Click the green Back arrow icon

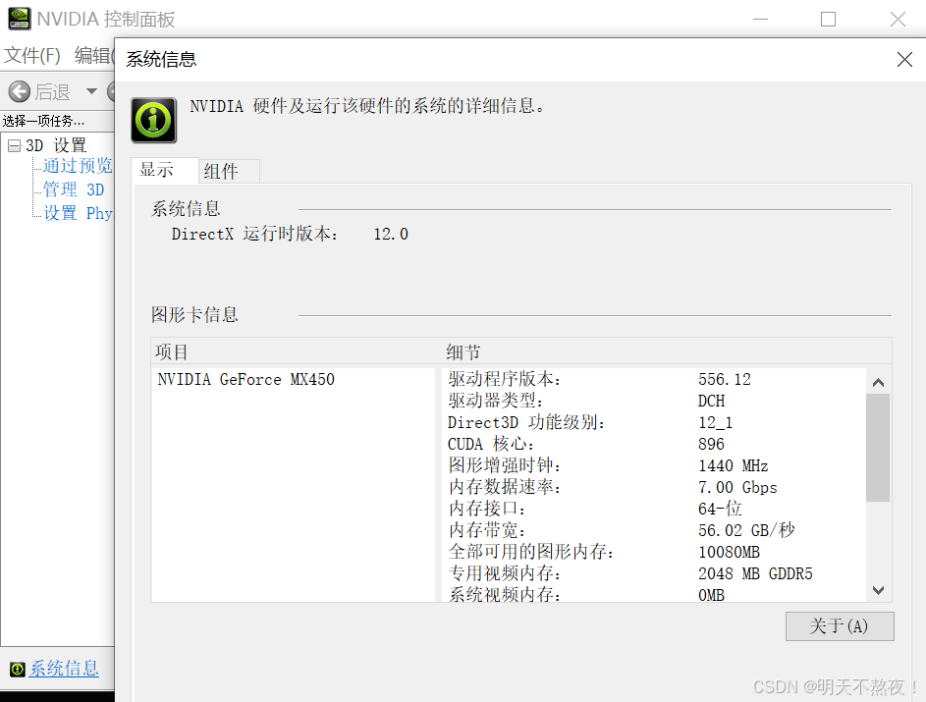pyautogui.click(x=20, y=91)
